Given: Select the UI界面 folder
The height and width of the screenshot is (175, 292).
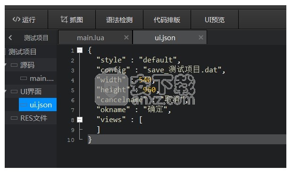Looking at the screenshot, I should tap(31, 91).
